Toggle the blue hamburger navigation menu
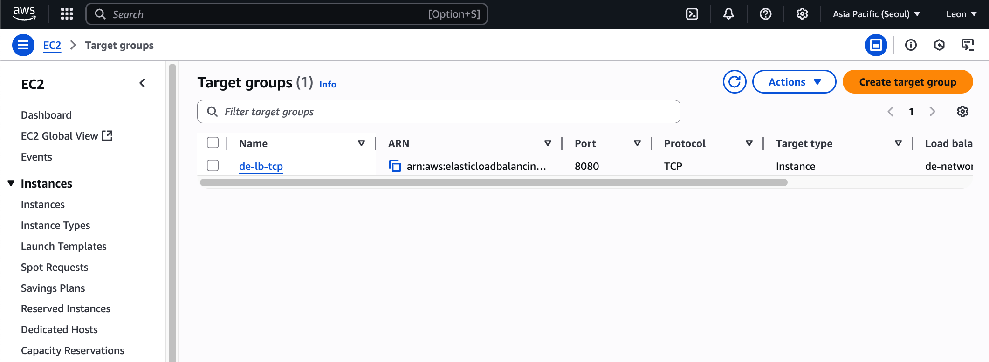The image size is (989, 362). tap(23, 45)
